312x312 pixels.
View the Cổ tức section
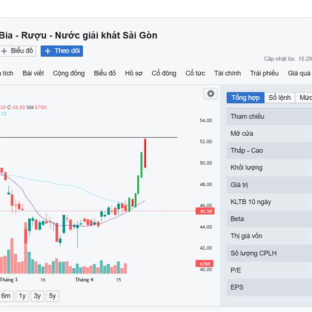(196, 73)
